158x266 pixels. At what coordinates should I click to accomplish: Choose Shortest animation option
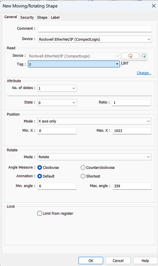point(90,176)
